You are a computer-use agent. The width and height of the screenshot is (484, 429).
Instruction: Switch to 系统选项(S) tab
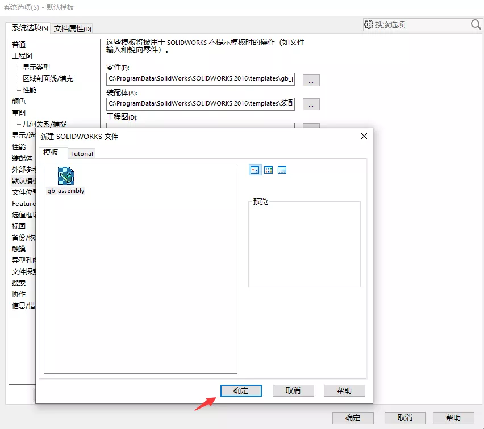tap(30, 28)
